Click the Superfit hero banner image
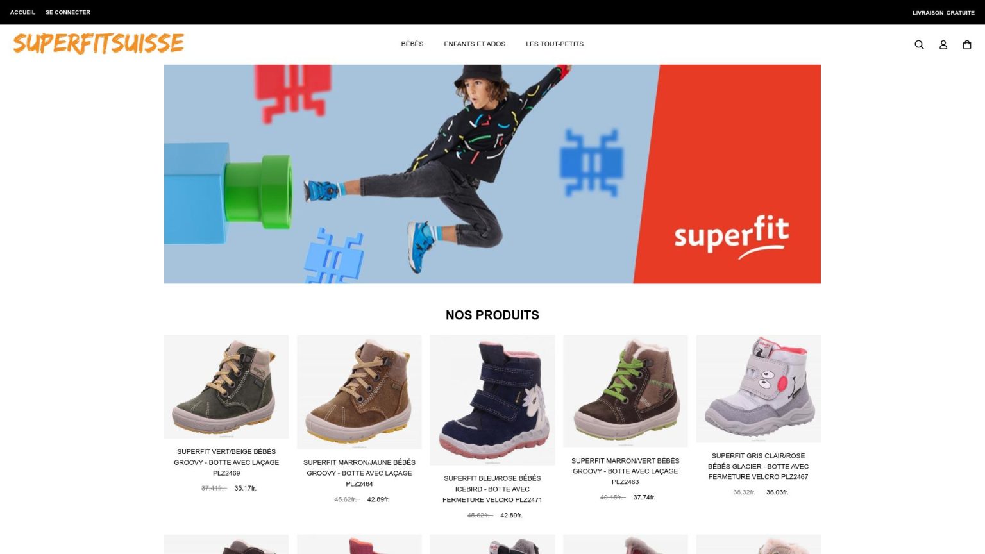Screen dimensions: 985x554 [492, 174]
